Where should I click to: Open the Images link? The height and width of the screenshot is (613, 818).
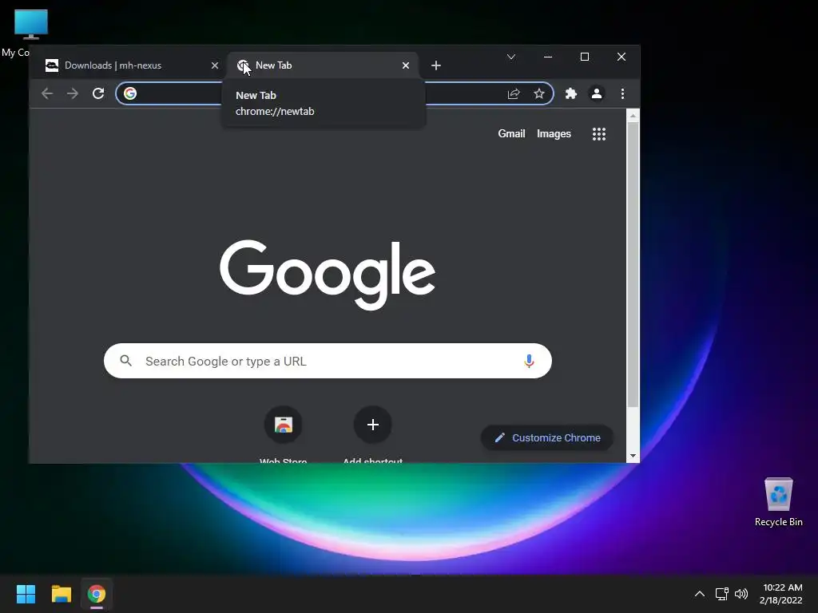click(554, 134)
